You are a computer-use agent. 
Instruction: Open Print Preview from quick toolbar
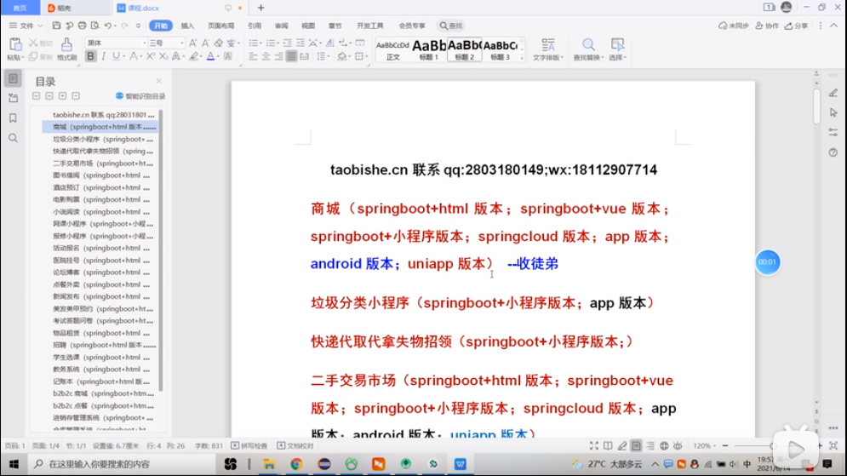(x=95, y=26)
